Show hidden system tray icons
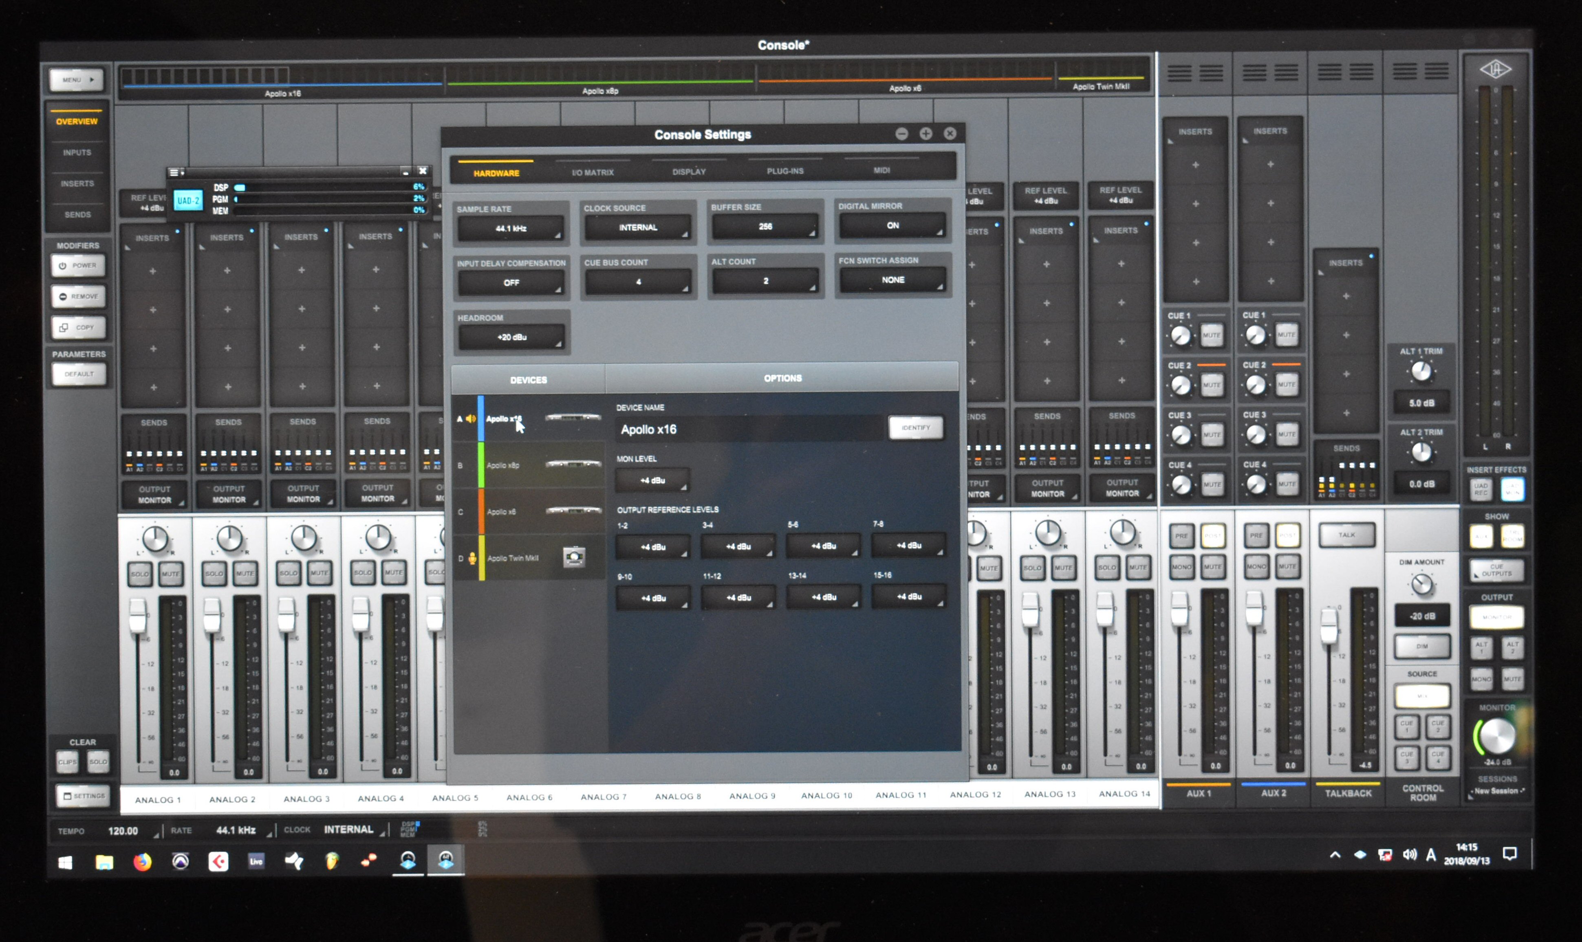1582x942 pixels. click(x=1335, y=855)
